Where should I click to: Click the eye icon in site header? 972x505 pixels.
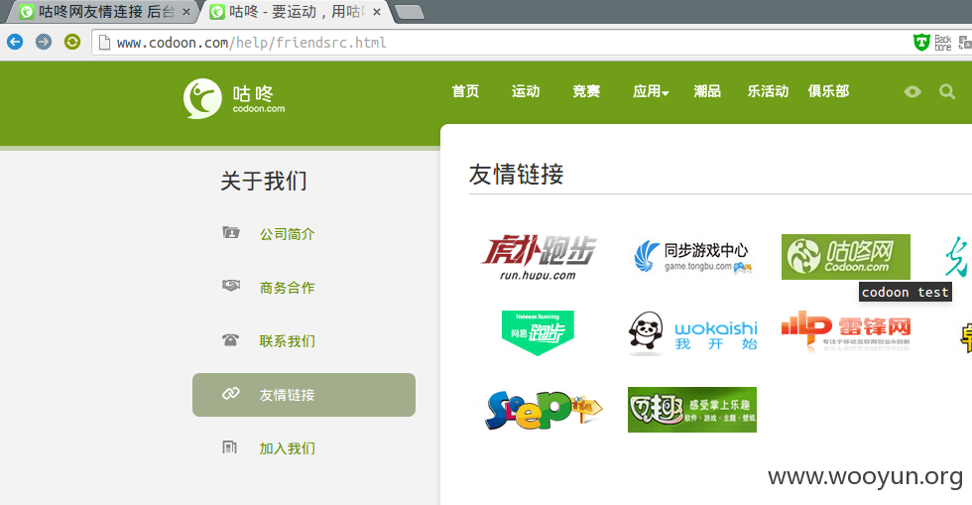tap(911, 92)
